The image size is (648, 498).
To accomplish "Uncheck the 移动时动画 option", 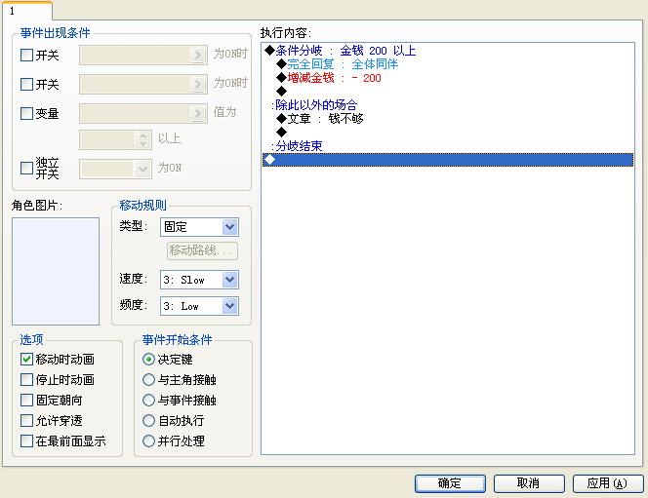I will [27, 359].
